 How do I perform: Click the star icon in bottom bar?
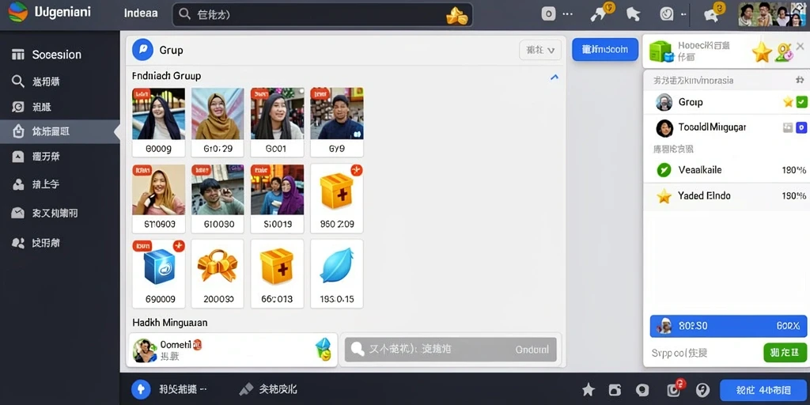[589, 389]
